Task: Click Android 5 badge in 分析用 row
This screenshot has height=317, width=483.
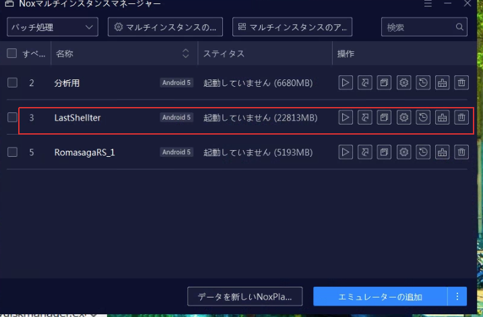Action: click(176, 83)
